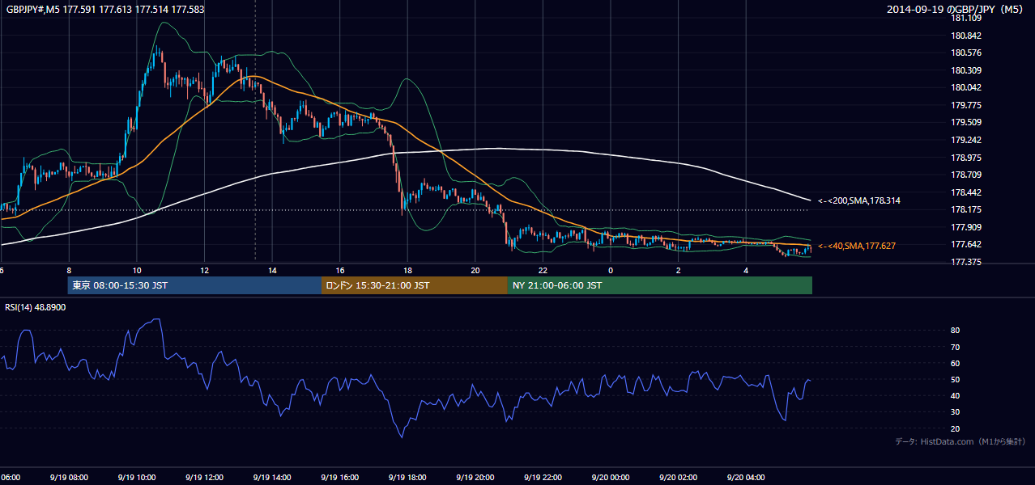Click the 9/19 22:00 bottom time label
1035x485 pixels.
pyautogui.click(x=543, y=478)
